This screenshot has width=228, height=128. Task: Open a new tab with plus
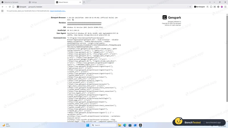(84, 2)
